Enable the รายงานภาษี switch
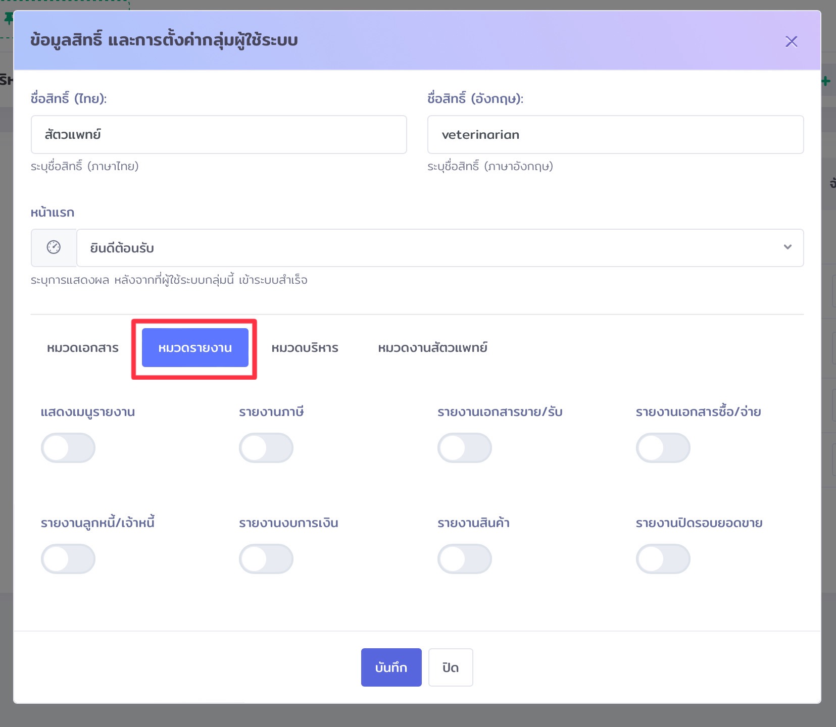Screen dimensions: 836x727 tap(266, 448)
